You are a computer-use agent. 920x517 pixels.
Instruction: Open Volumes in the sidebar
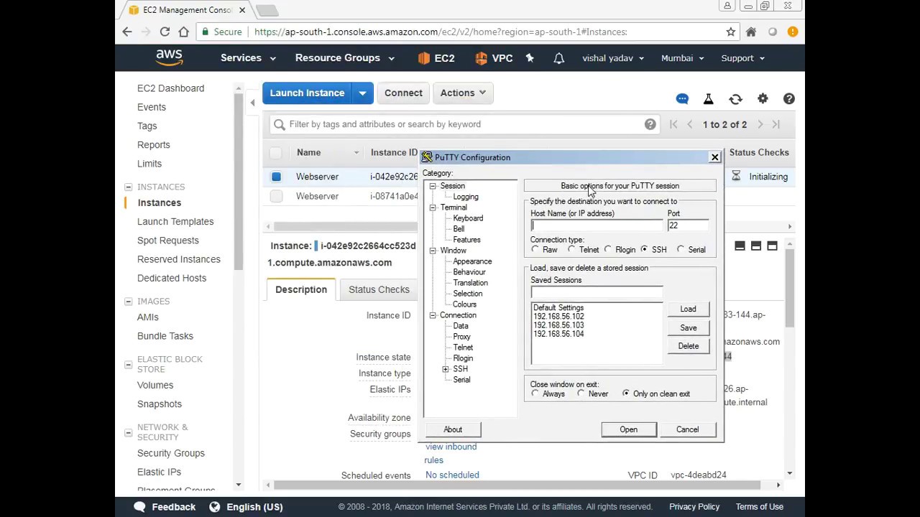pos(155,385)
